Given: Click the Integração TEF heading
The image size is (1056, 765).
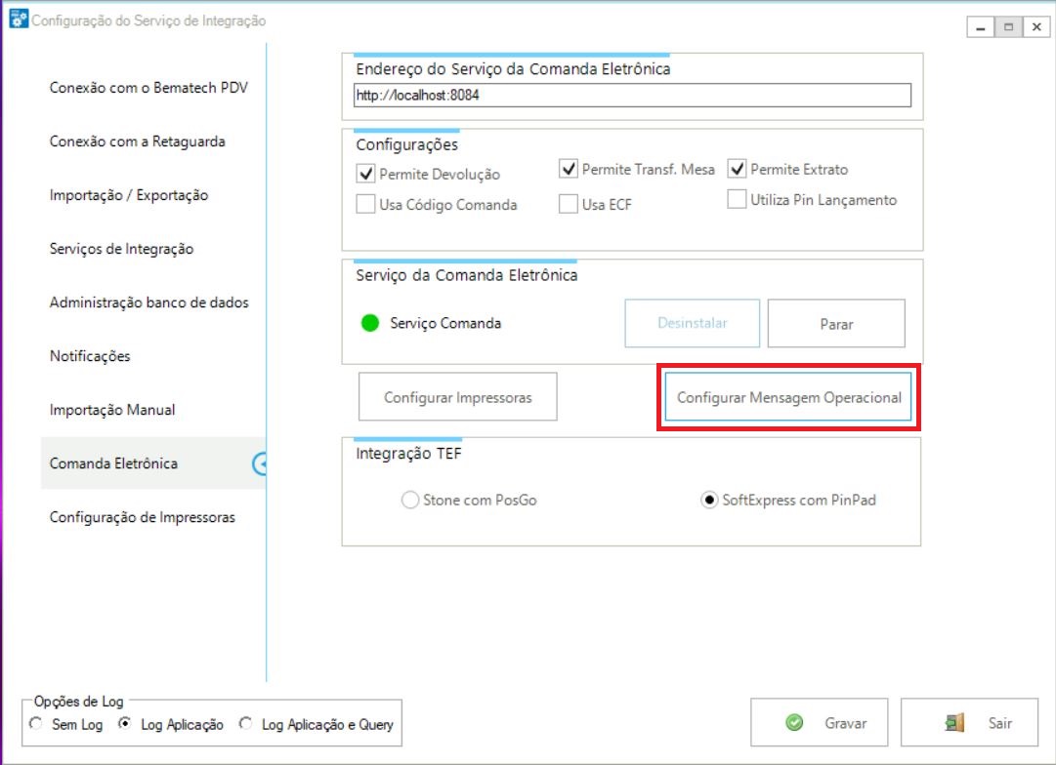Looking at the screenshot, I should pos(408,454).
